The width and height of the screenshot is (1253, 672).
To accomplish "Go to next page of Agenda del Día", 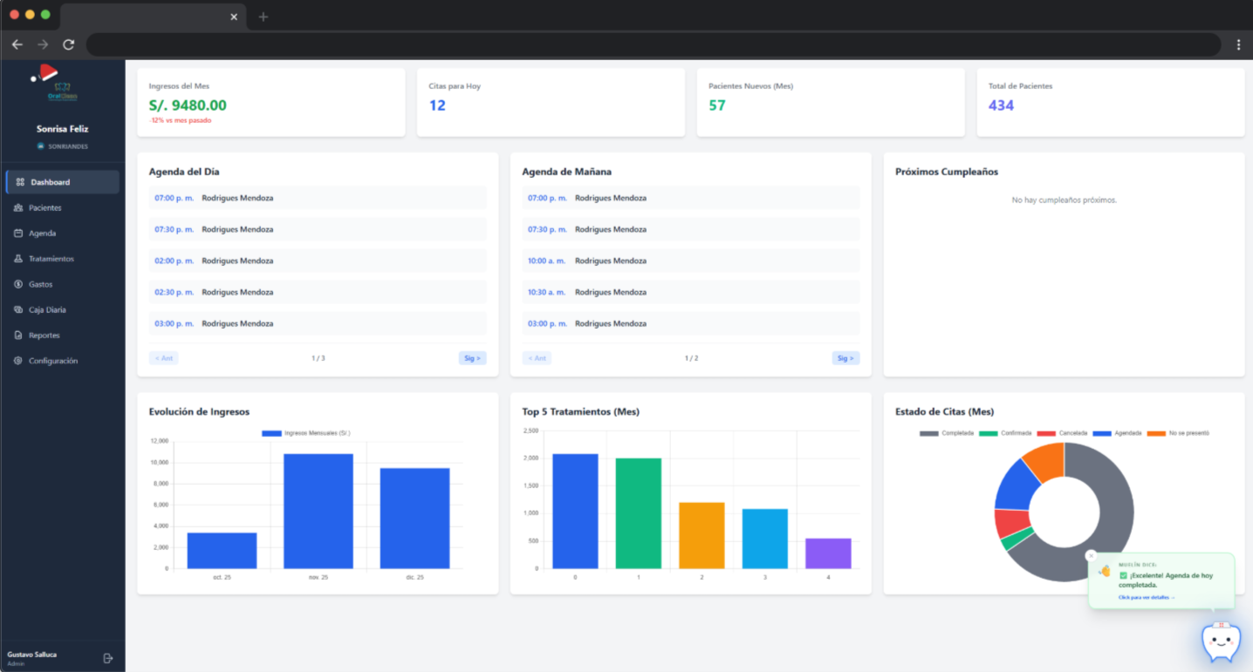I will [x=472, y=358].
